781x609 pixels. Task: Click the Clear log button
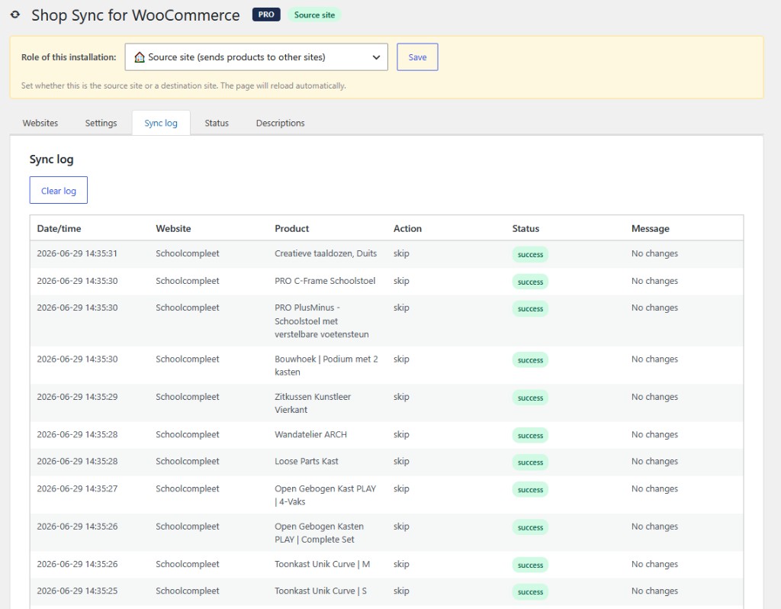(58, 190)
